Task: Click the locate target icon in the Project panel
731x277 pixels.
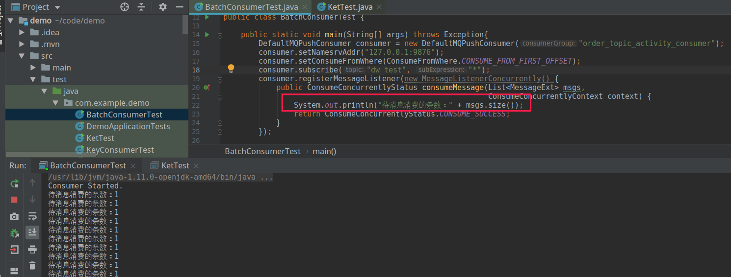Action: pyautogui.click(x=125, y=7)
